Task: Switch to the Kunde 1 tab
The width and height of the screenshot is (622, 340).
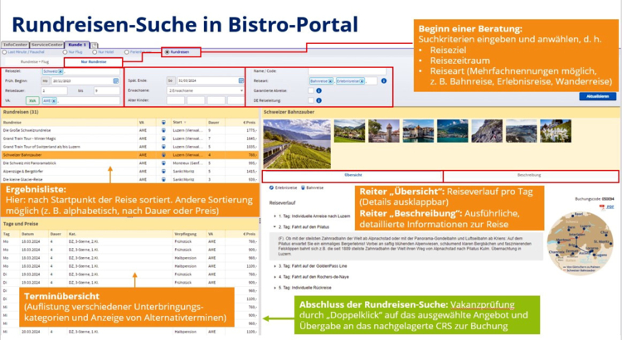Action: [77, 45]
